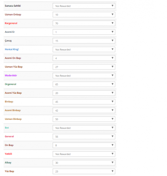This screenshot has height=176, width=167.
Task: Click the Binbaşı level dropdown
Action: [x=84, y=102]
